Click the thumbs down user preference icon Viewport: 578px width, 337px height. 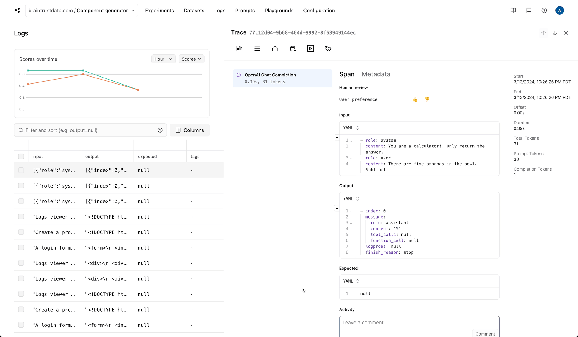427,99
